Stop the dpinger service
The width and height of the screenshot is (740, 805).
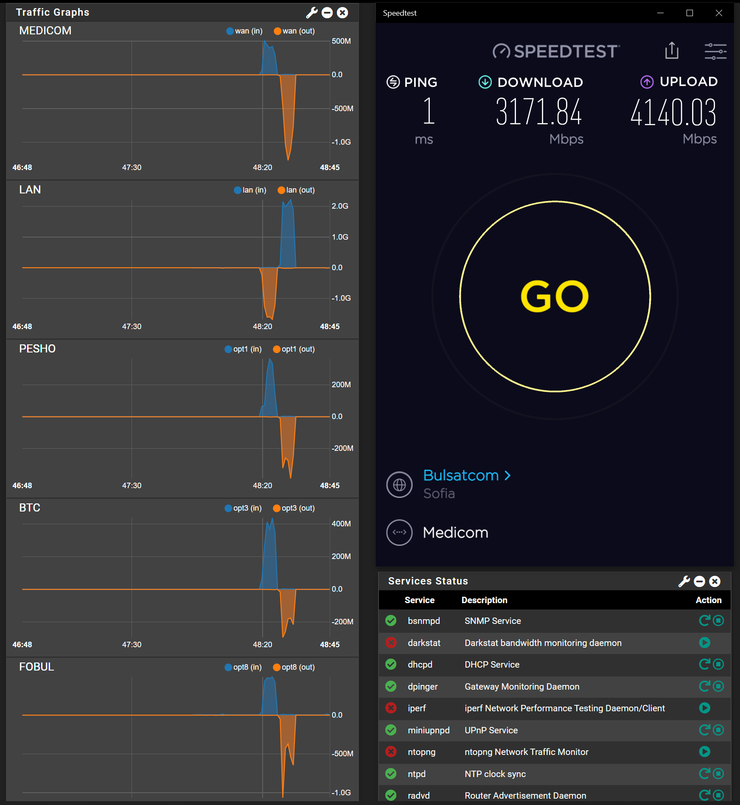coord(718,686)
